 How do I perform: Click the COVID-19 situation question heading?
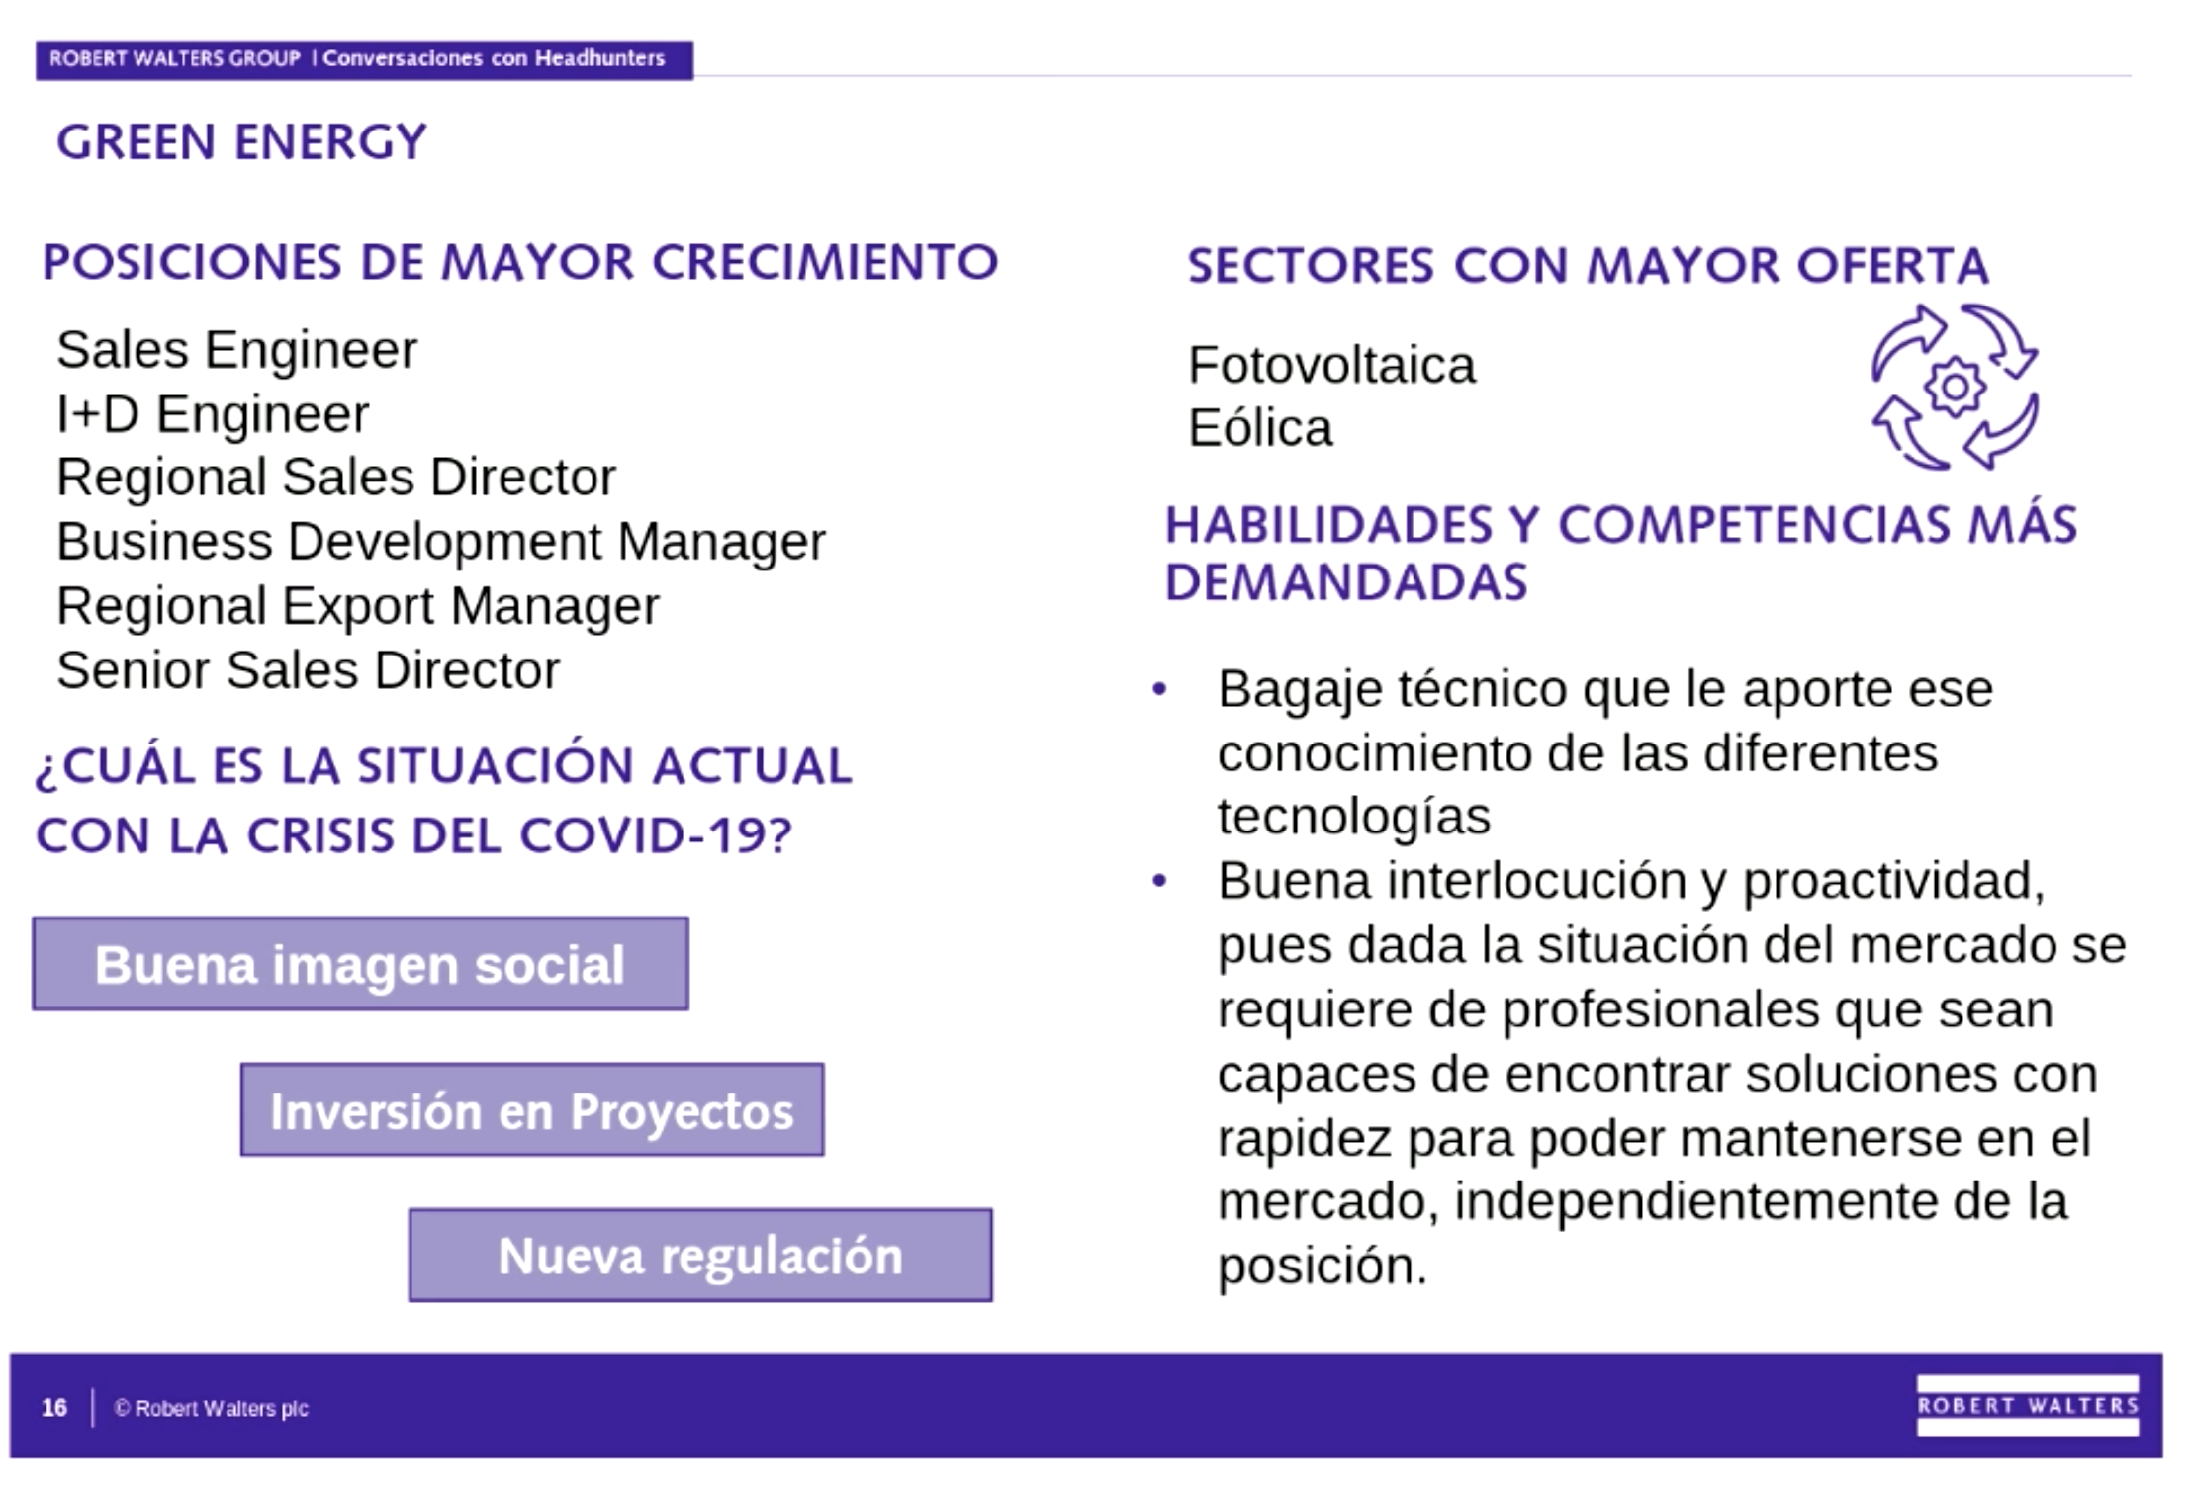click(x=442, y=800)
